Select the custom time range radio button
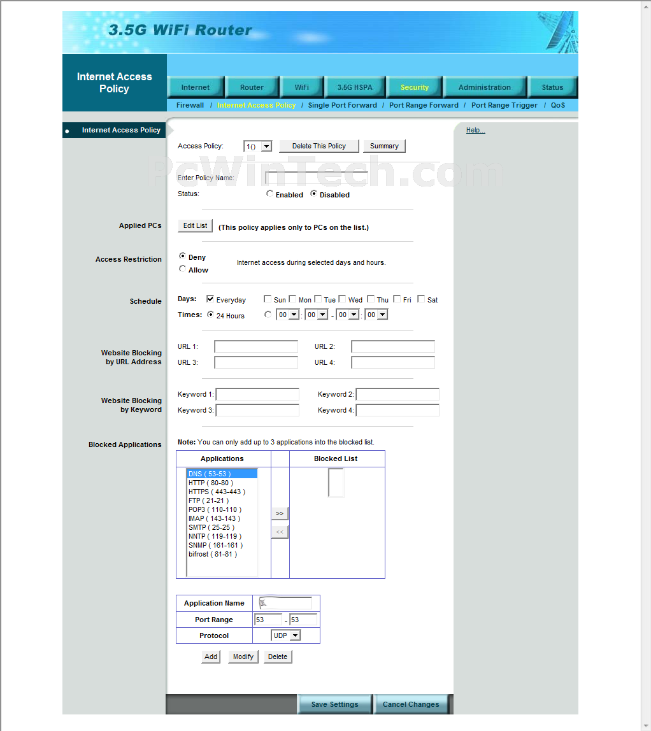Screen dimensions: 651x731 click(268, 315)
